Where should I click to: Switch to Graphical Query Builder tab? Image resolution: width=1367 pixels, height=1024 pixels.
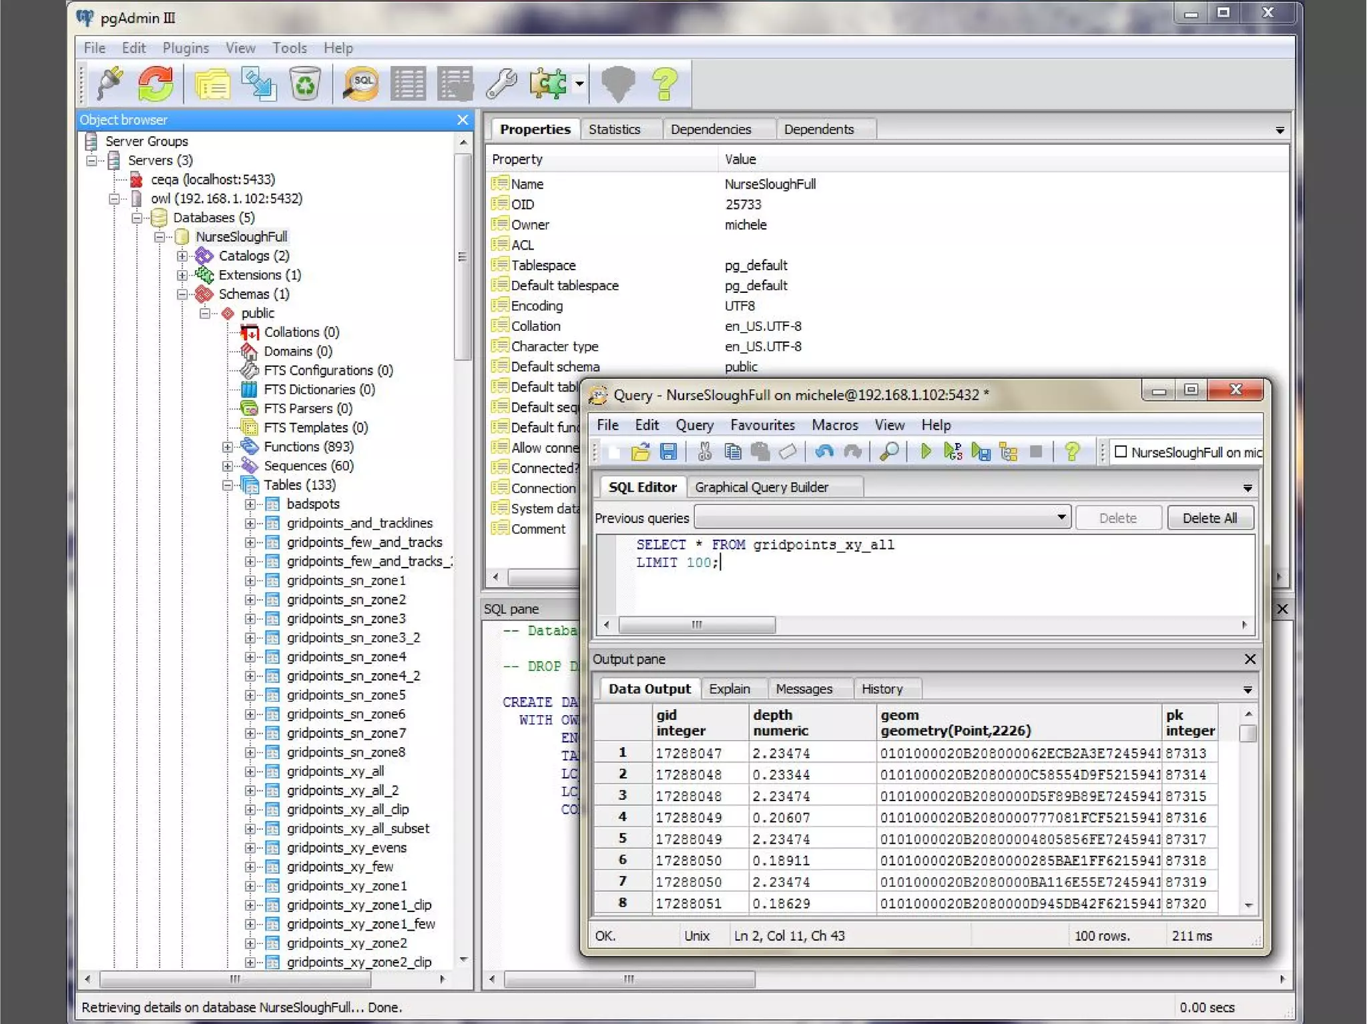coord(761,487)
